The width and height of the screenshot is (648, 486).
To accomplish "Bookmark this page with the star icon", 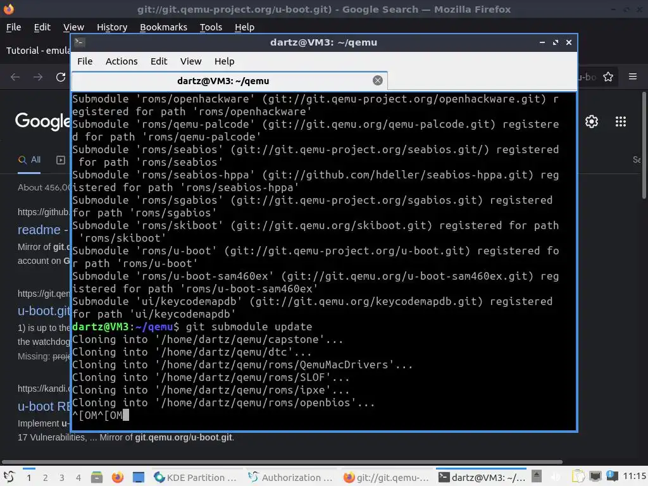I will coord(608,77).
